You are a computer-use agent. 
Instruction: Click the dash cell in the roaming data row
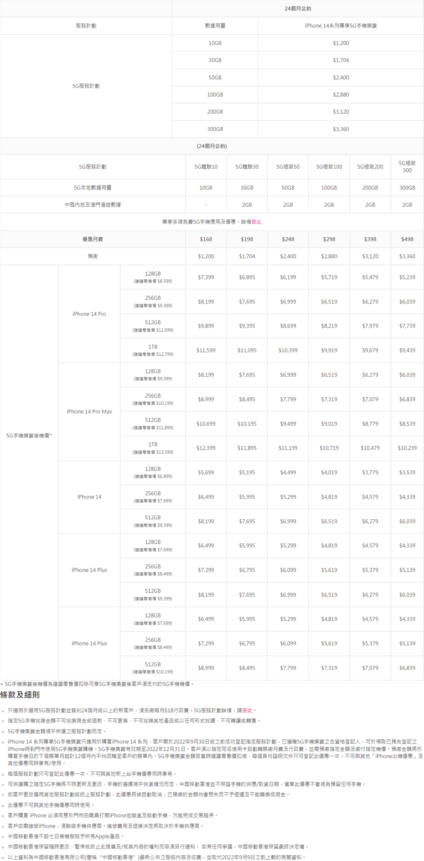[206, 205]
